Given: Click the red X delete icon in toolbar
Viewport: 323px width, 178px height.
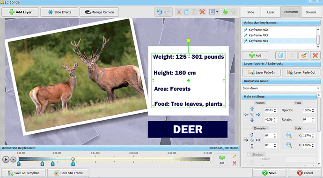Looking at the screenshot, I should click(x=202, y=12).
